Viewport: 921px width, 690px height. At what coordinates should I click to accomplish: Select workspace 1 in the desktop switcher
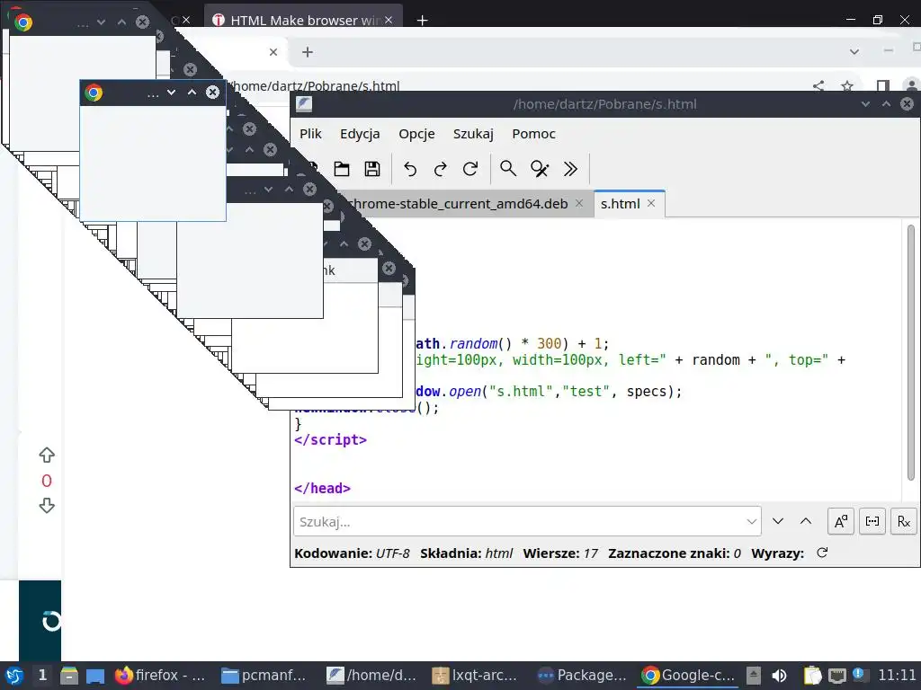click(x=42, y=676)
